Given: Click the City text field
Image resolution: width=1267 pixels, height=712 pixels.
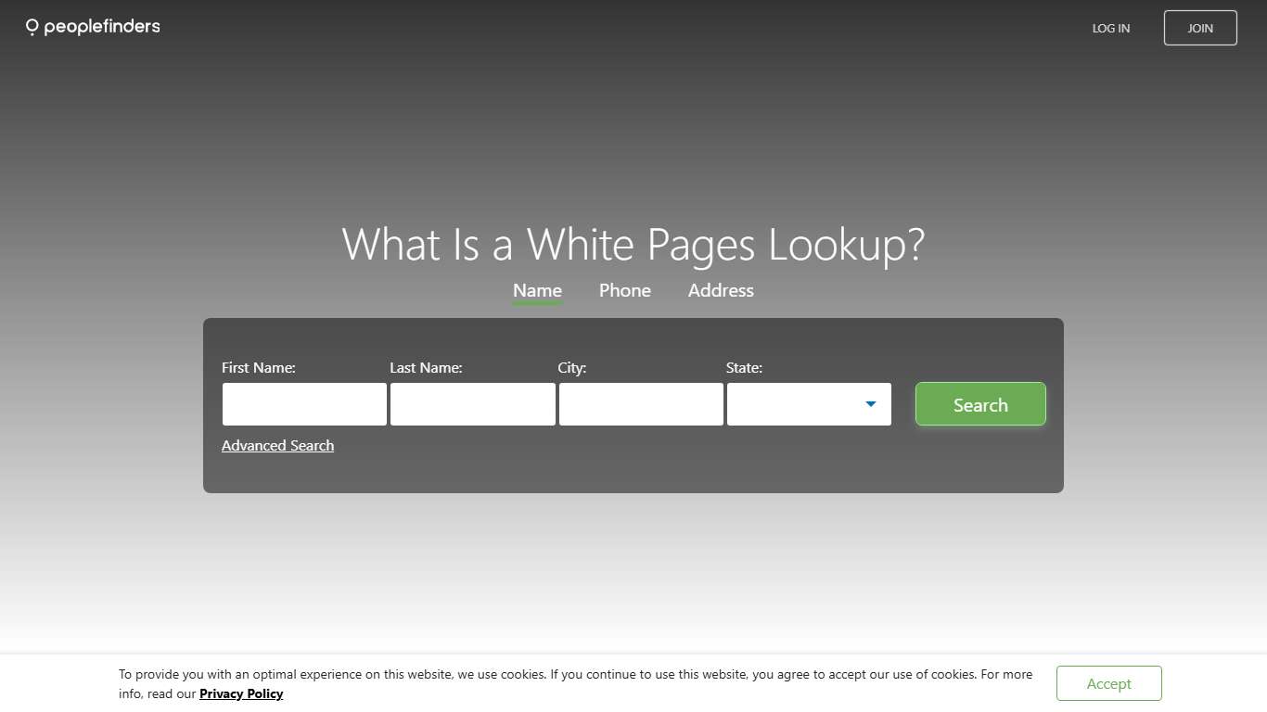Looking at the screenshot, I should (640, 404).
